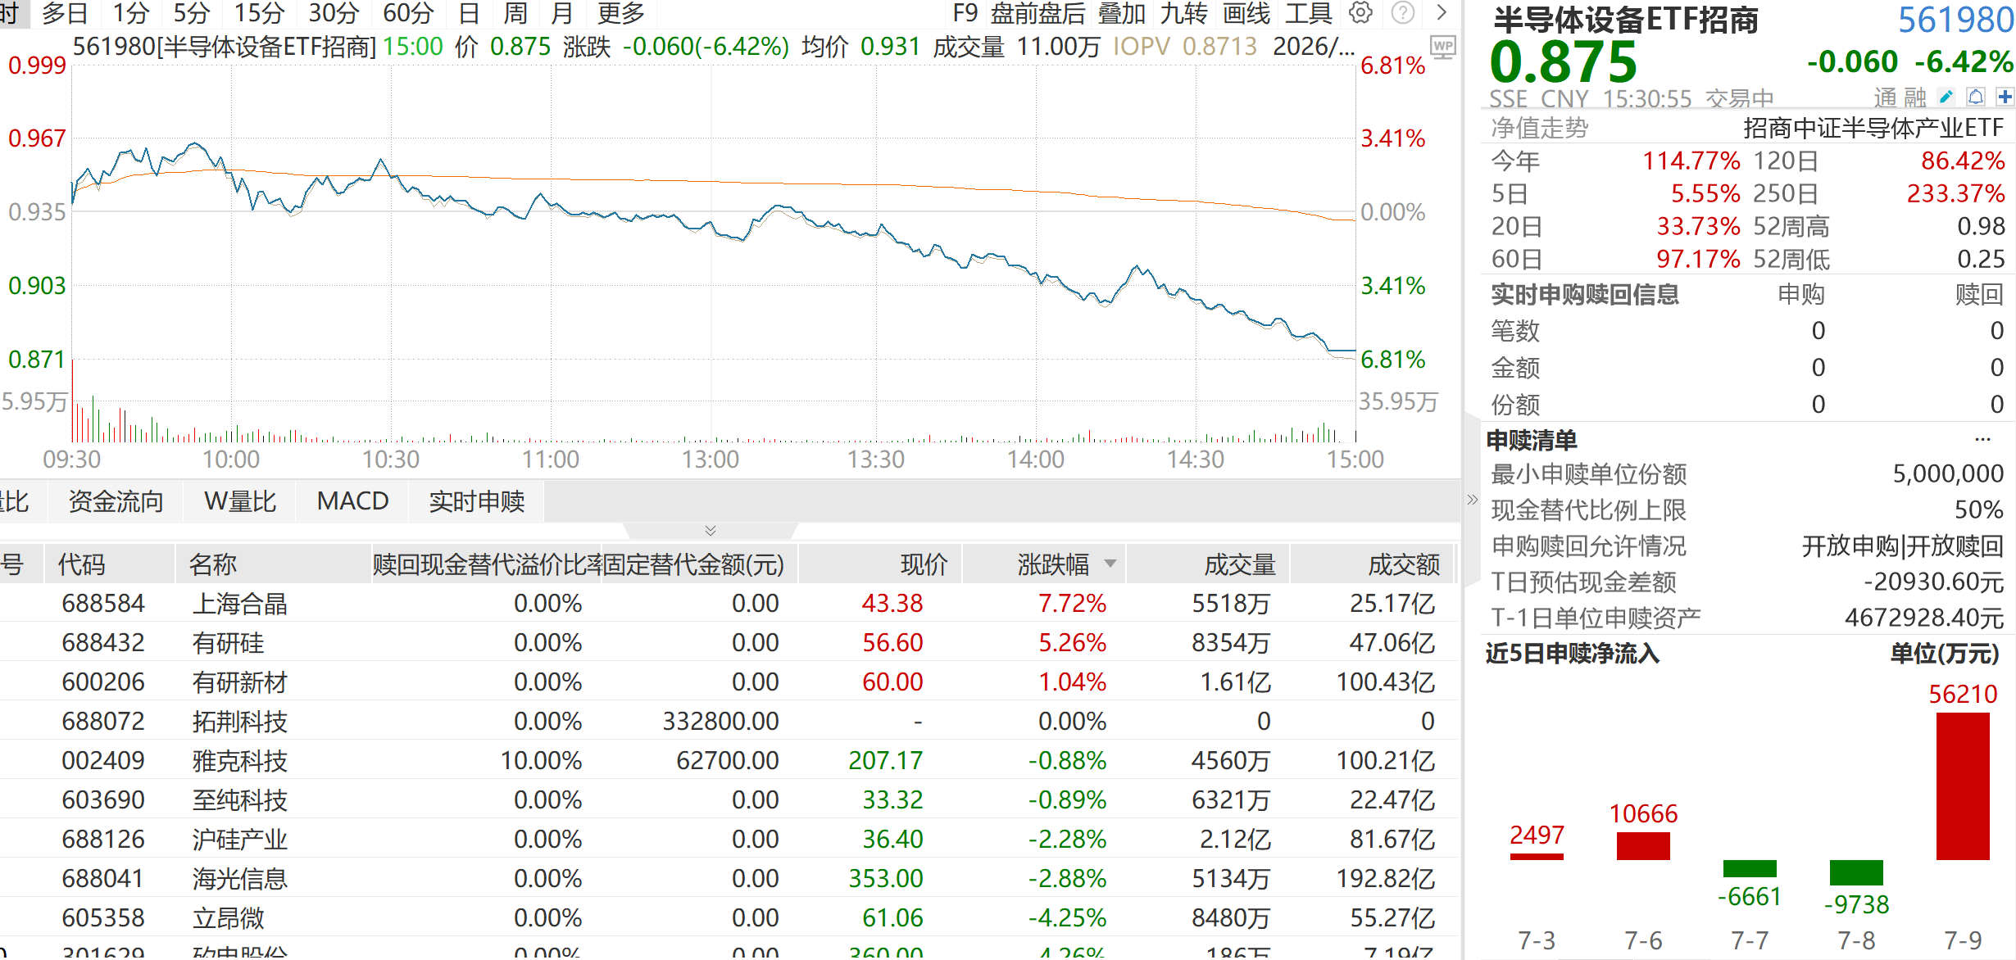Click the pencil note icon

coord(1946,97)
